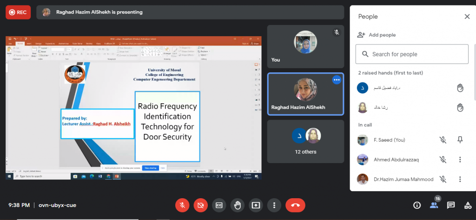Open options menu for Ahmed Abdulrazzaq
The width and height of the screenshot is (476, 220).
click(460, 160)
